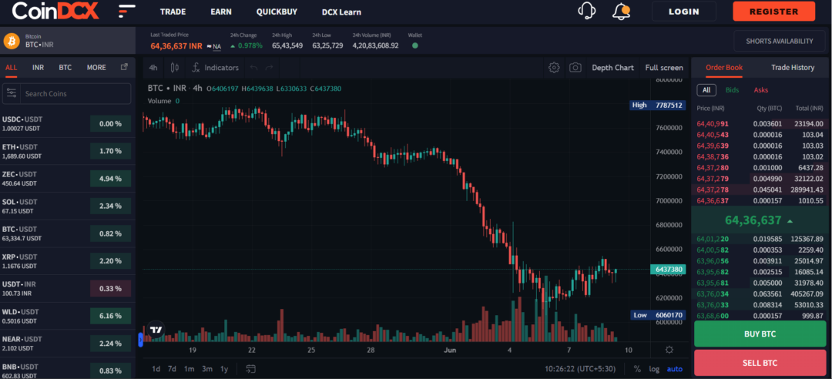Screen dimensions: 832x379
Task: Show all orders in order book
Action: 706,89
